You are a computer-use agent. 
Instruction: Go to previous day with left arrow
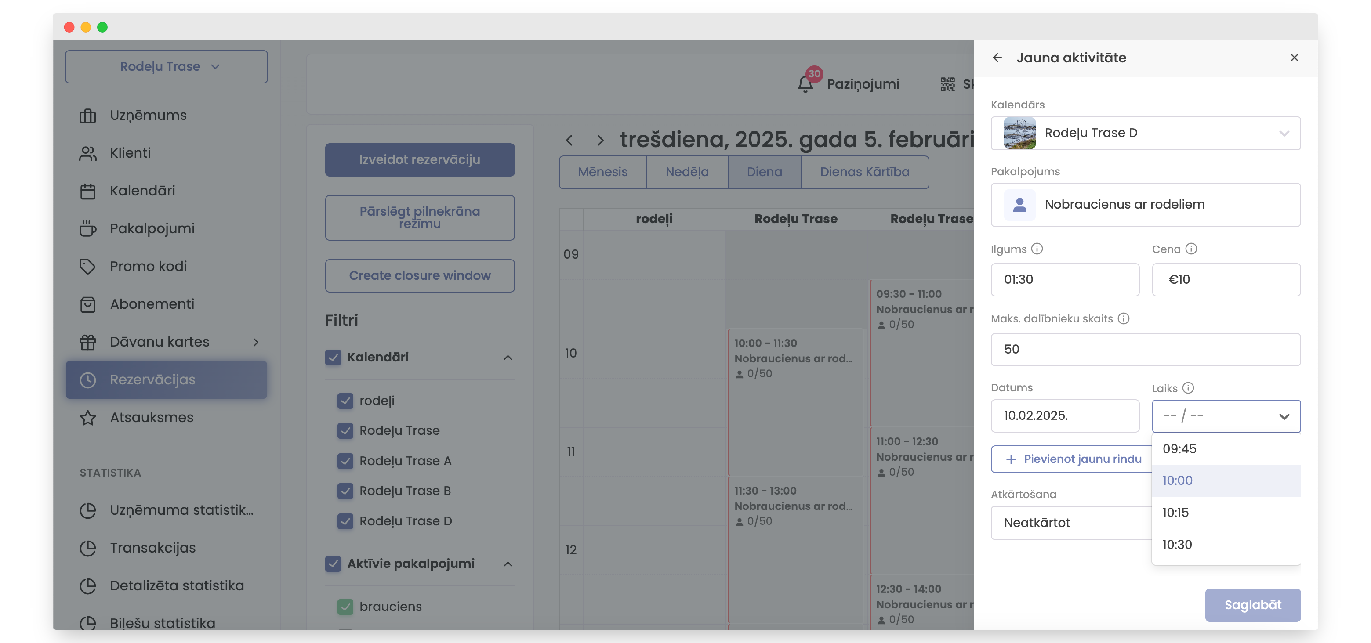pos(569,141)
